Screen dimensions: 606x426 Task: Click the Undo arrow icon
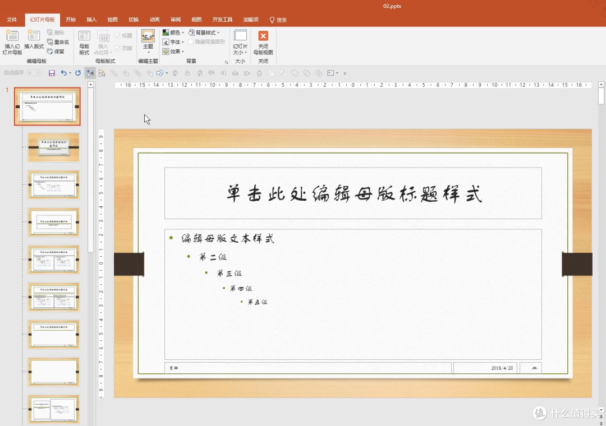[x=63, y=73]
